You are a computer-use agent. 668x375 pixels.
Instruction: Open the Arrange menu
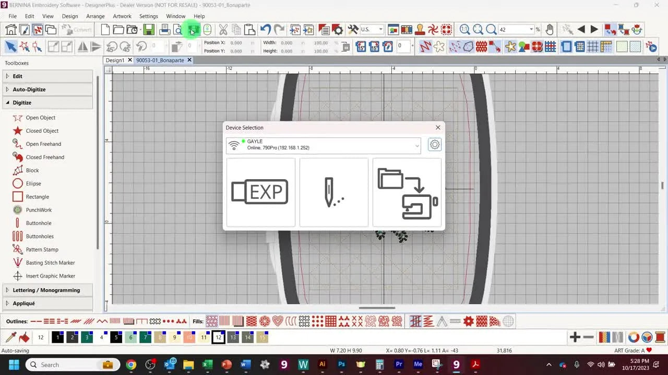pyautogui.click(x=96, y=16)
